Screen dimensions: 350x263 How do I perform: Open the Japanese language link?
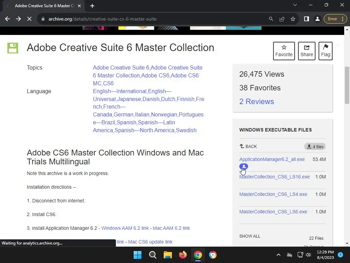click(129, 99)
